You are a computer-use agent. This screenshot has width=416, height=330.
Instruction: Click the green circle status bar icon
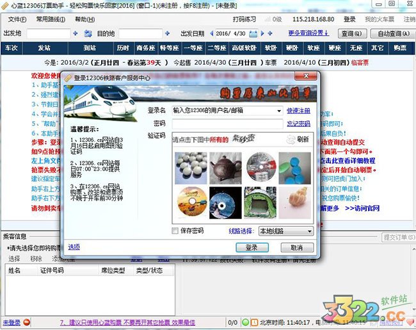[245, 322]
